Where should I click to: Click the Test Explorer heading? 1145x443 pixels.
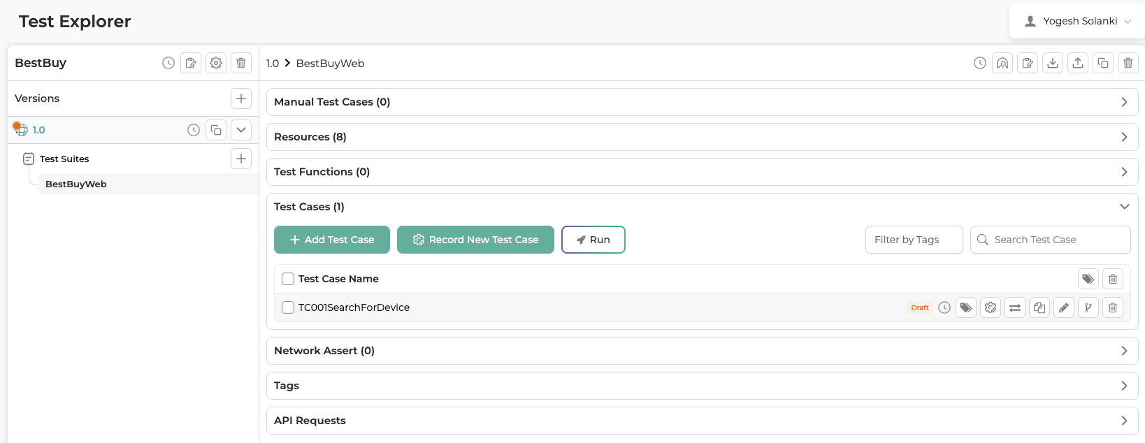(x=75, y=22)
